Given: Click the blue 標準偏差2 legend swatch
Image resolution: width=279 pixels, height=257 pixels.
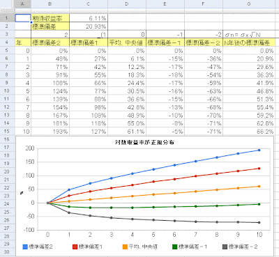Looking at the screenshot, I should tap(25, 247).
